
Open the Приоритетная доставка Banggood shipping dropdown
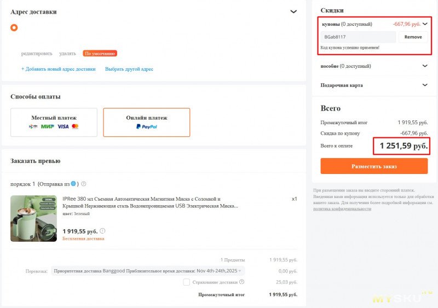[x=148, y=271]
